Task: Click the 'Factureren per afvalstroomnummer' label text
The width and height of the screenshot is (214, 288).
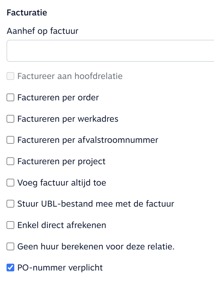Action: (x=88, y=140)
